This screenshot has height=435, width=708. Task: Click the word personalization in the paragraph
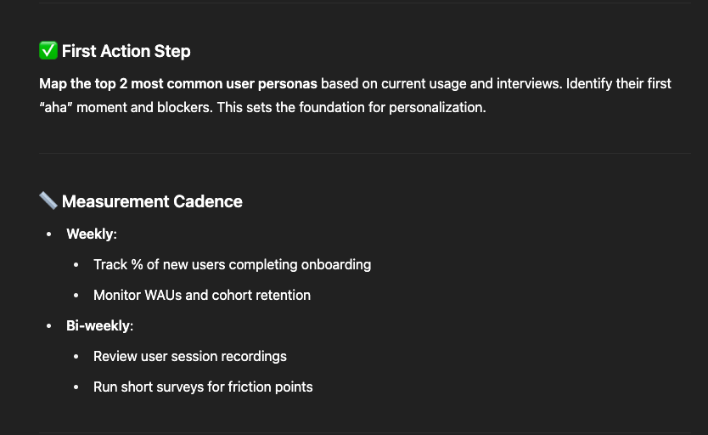437,108
